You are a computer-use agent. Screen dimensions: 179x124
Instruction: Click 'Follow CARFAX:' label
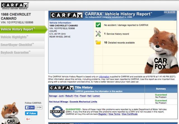pos(33,103)
